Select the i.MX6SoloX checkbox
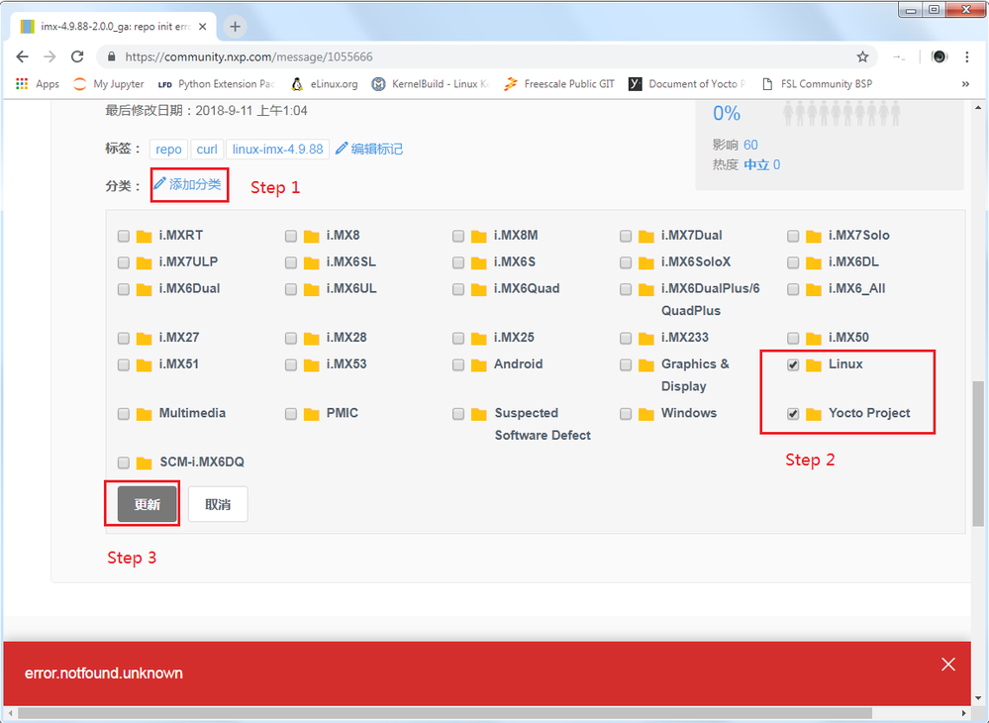Viewport: 989px width, 723px height. pos(626,262)
